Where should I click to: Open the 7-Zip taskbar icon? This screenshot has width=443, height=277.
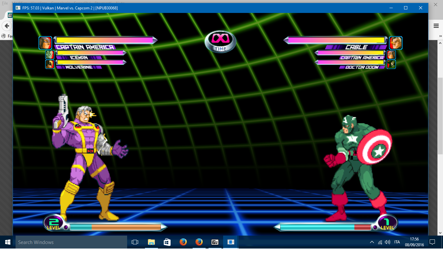pos(215,242)
